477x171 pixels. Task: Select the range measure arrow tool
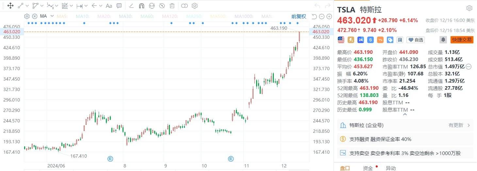[79, 6]
